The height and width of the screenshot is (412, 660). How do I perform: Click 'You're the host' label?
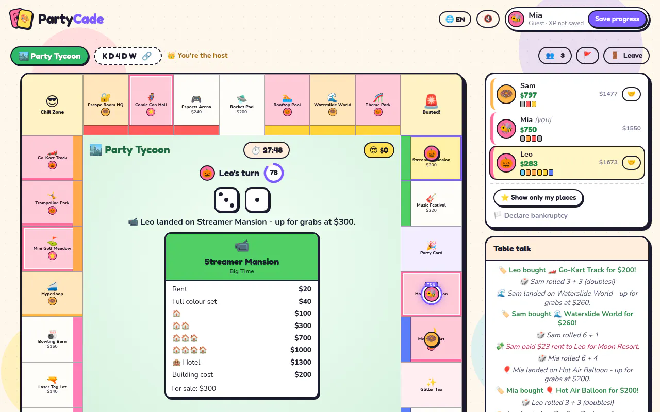coord(197,56)
